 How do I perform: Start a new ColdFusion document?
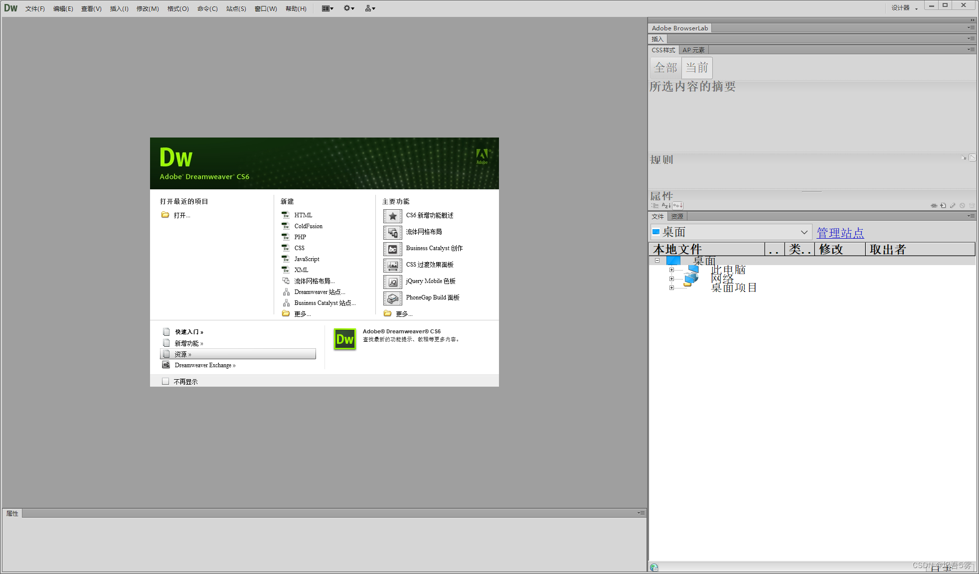point(308,226)
